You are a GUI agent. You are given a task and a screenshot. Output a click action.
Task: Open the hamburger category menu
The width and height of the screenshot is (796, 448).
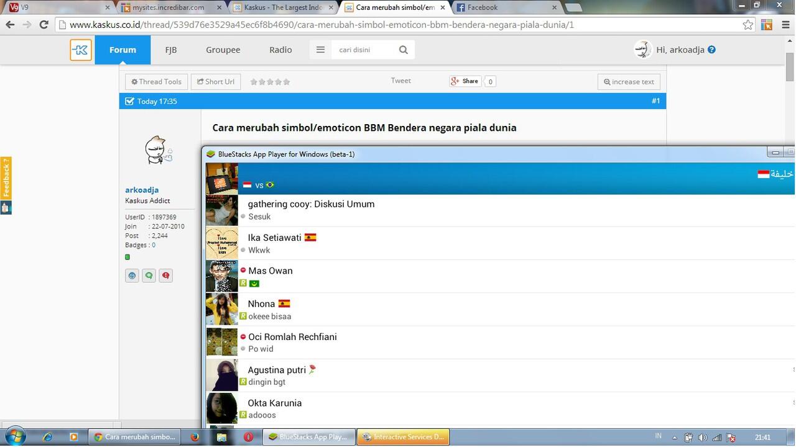pos(320,50)
